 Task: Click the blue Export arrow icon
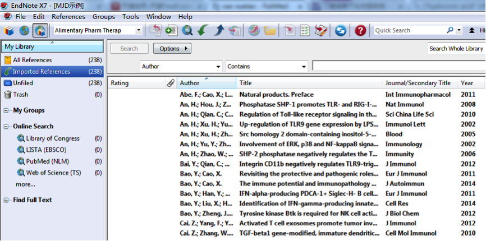pyautogui.click(x=219, y=30)
